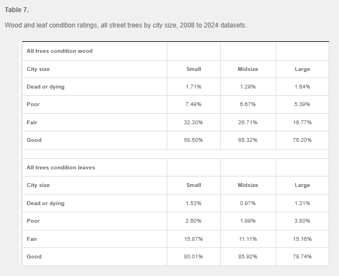Click the 7.49% poor wood value
The image size is (339, 276).
(x=193, y=104)
